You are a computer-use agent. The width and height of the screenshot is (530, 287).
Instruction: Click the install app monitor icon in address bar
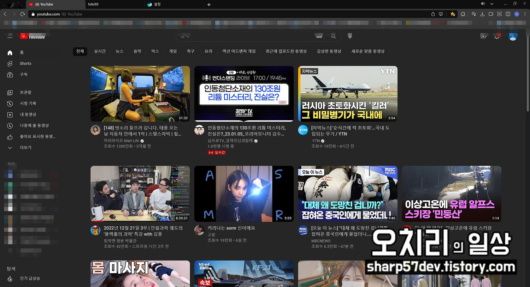[x=441, y=14]
